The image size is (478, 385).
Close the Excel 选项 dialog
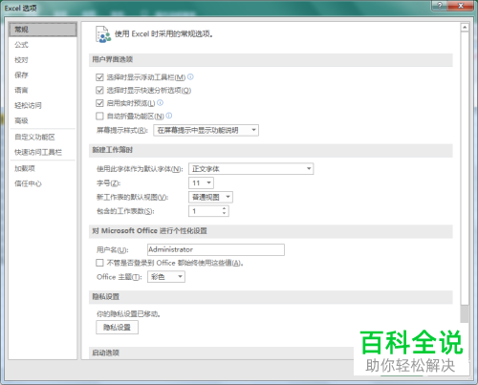[461, 6]
